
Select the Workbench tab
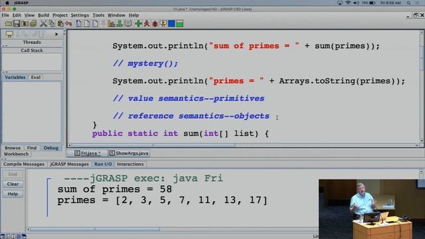point(16,154)
